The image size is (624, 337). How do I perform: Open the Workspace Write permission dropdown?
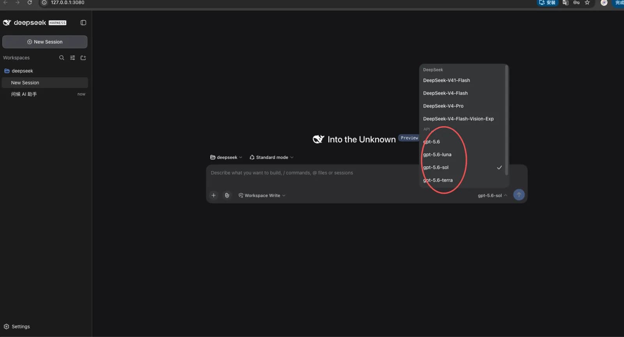click(262, 196)
